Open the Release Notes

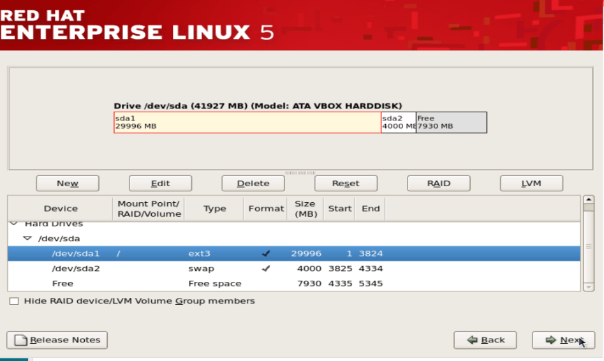tap(57, 340)
